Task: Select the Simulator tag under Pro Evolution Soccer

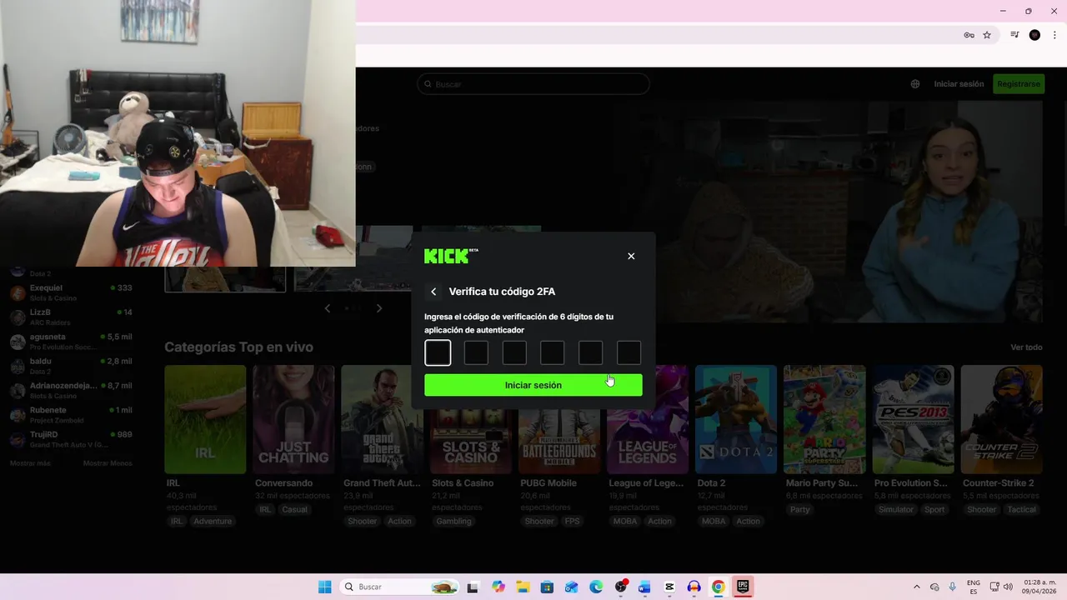Action: tap(896, 510)
